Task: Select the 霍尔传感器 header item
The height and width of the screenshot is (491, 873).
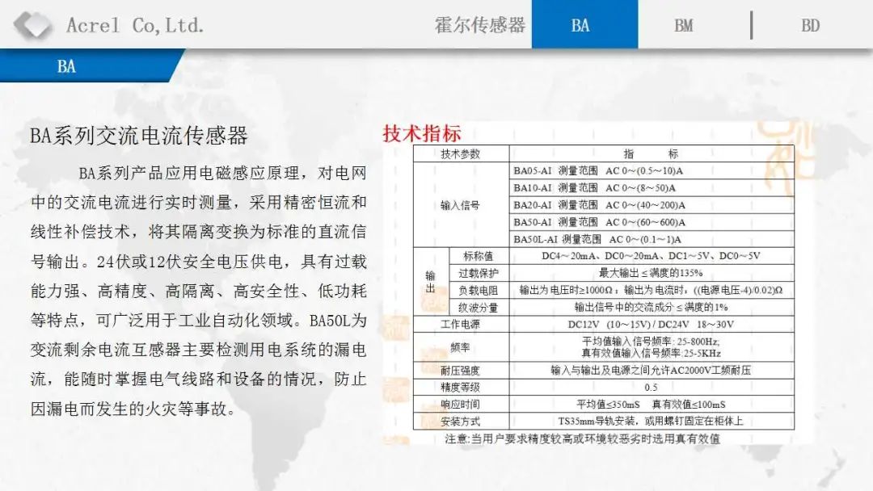Action: (481, 25)
